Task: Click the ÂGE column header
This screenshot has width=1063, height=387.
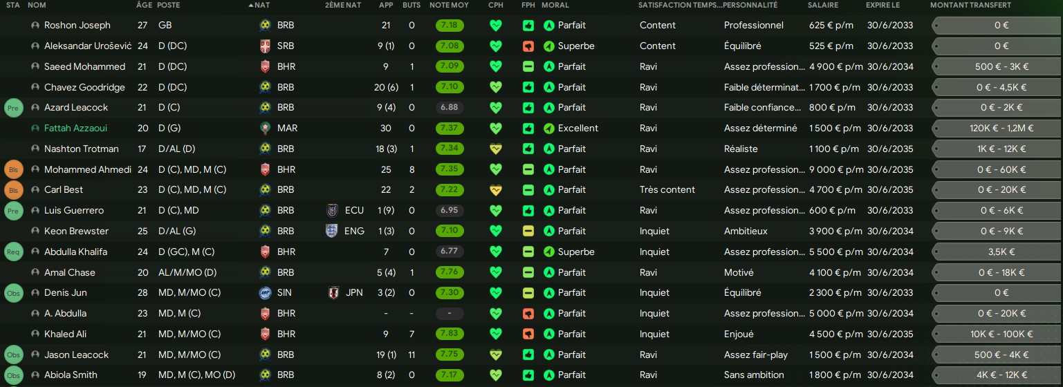Action: coord(145,5)
